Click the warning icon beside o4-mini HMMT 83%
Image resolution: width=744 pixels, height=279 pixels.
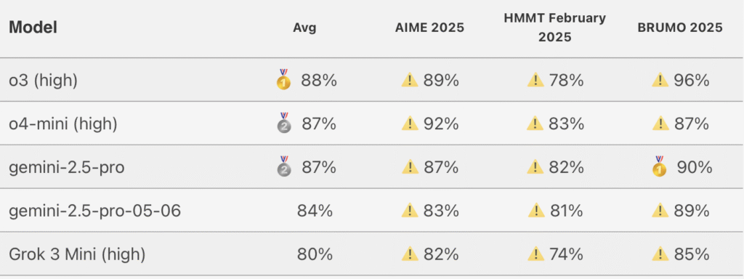point(535,124)
